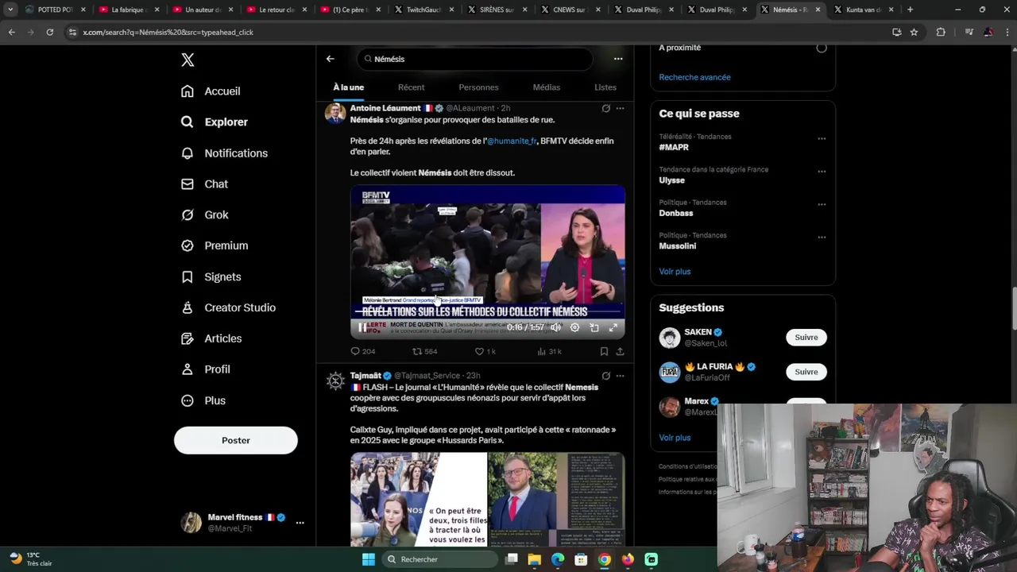The height and width of the screenshot is (572, 1017).
Task: Open Explorer in the sidebar
Action: tap(215, 122)
